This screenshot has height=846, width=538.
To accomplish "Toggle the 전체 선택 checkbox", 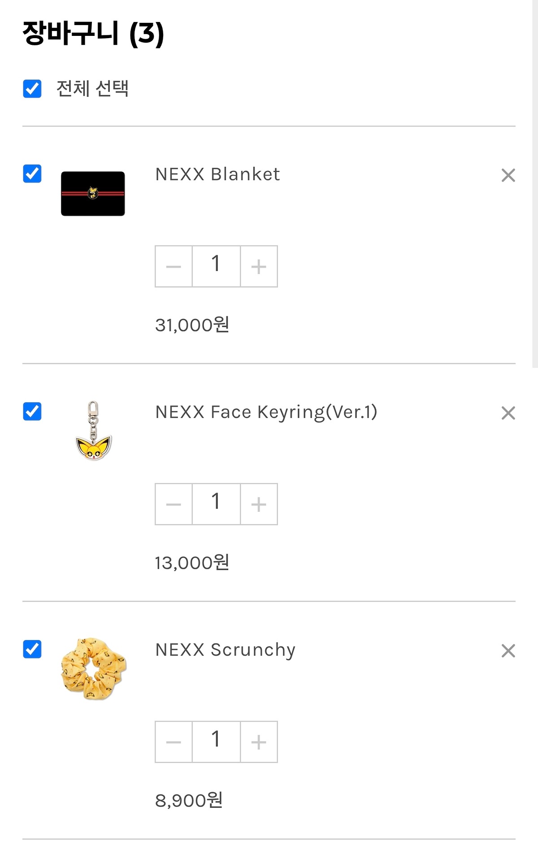I will (x=32, y=89).
